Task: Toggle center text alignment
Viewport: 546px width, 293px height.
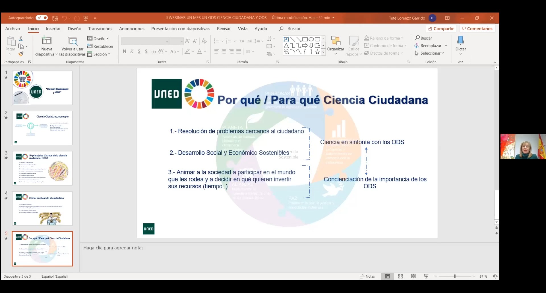Action: [x=224, y=51]
